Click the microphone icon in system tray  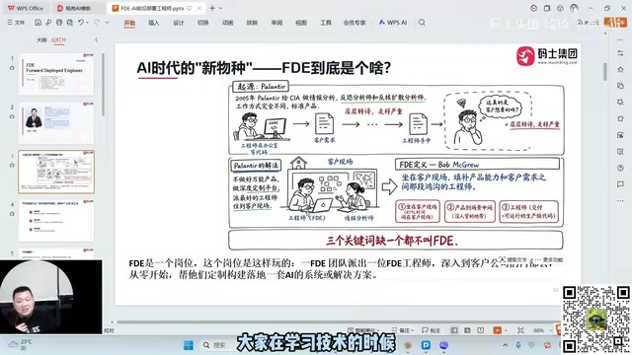coord(518,345)
